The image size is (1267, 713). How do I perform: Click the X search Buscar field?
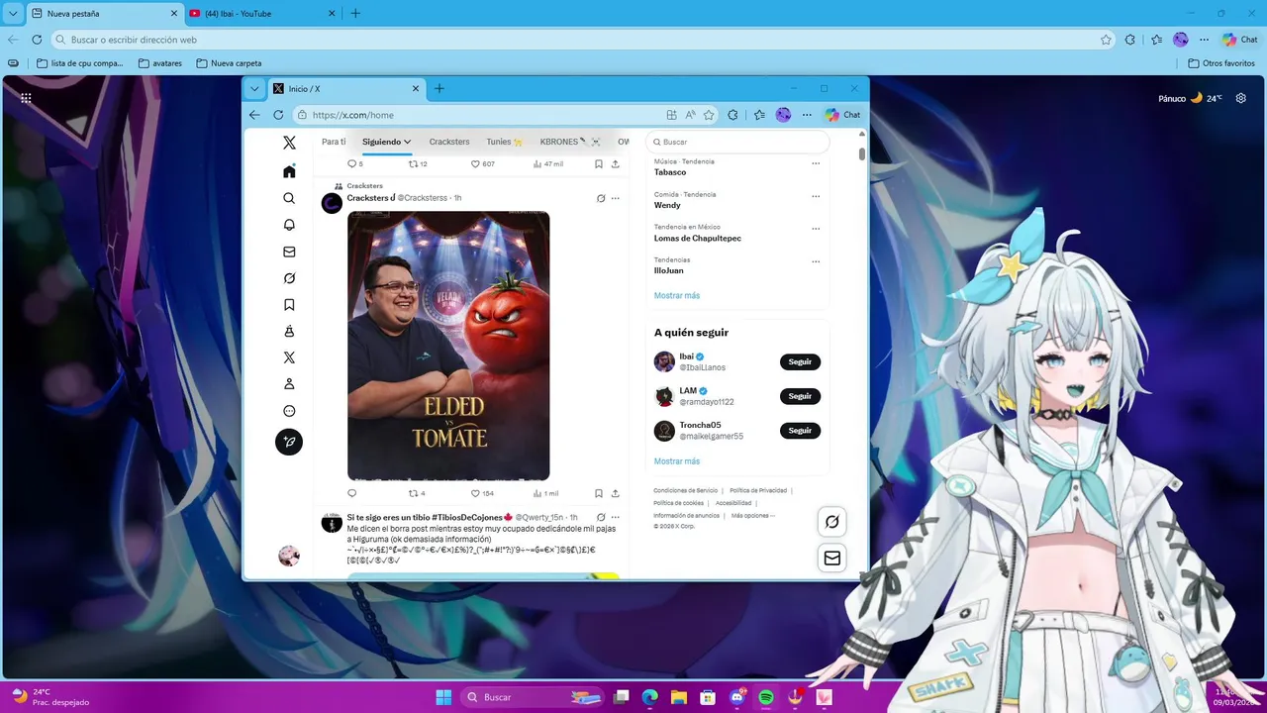click(x=737, y=142)
